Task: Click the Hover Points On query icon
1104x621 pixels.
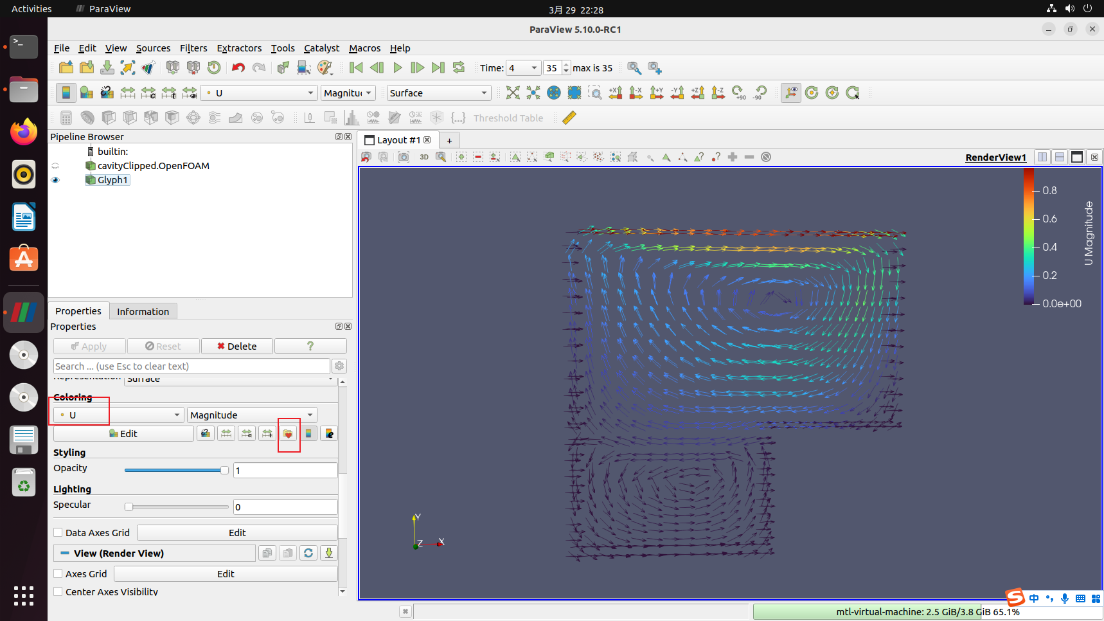Action: click(716, 157)
